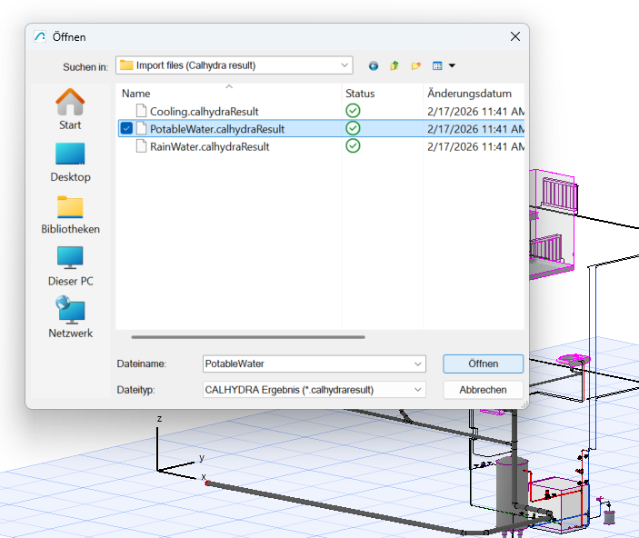Click the Abbrechen button
639x538 pixels.
[x=483, y=389]
